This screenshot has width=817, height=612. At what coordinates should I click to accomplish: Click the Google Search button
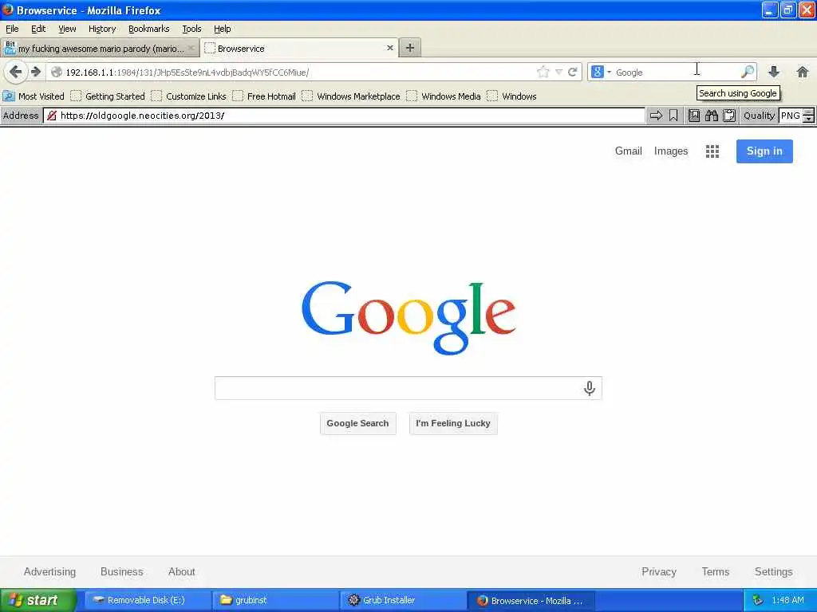358,424
